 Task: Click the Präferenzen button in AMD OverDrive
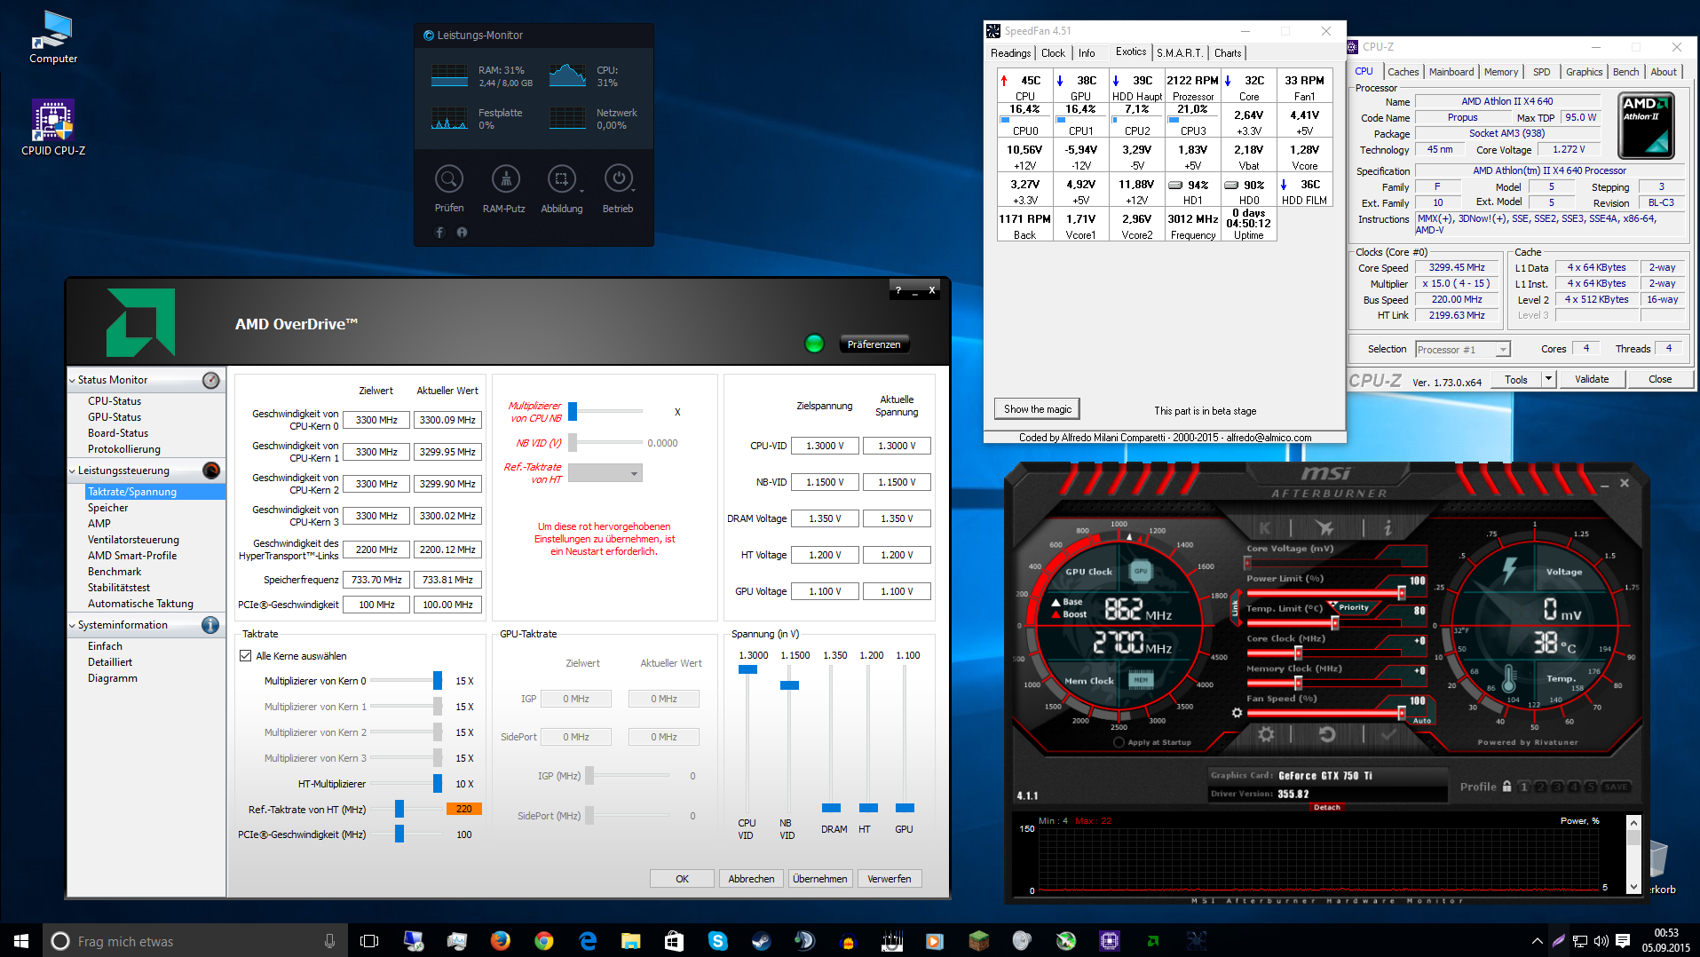874,344
